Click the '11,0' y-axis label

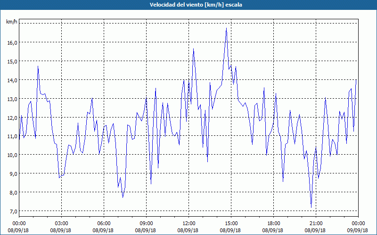[12, 136]
